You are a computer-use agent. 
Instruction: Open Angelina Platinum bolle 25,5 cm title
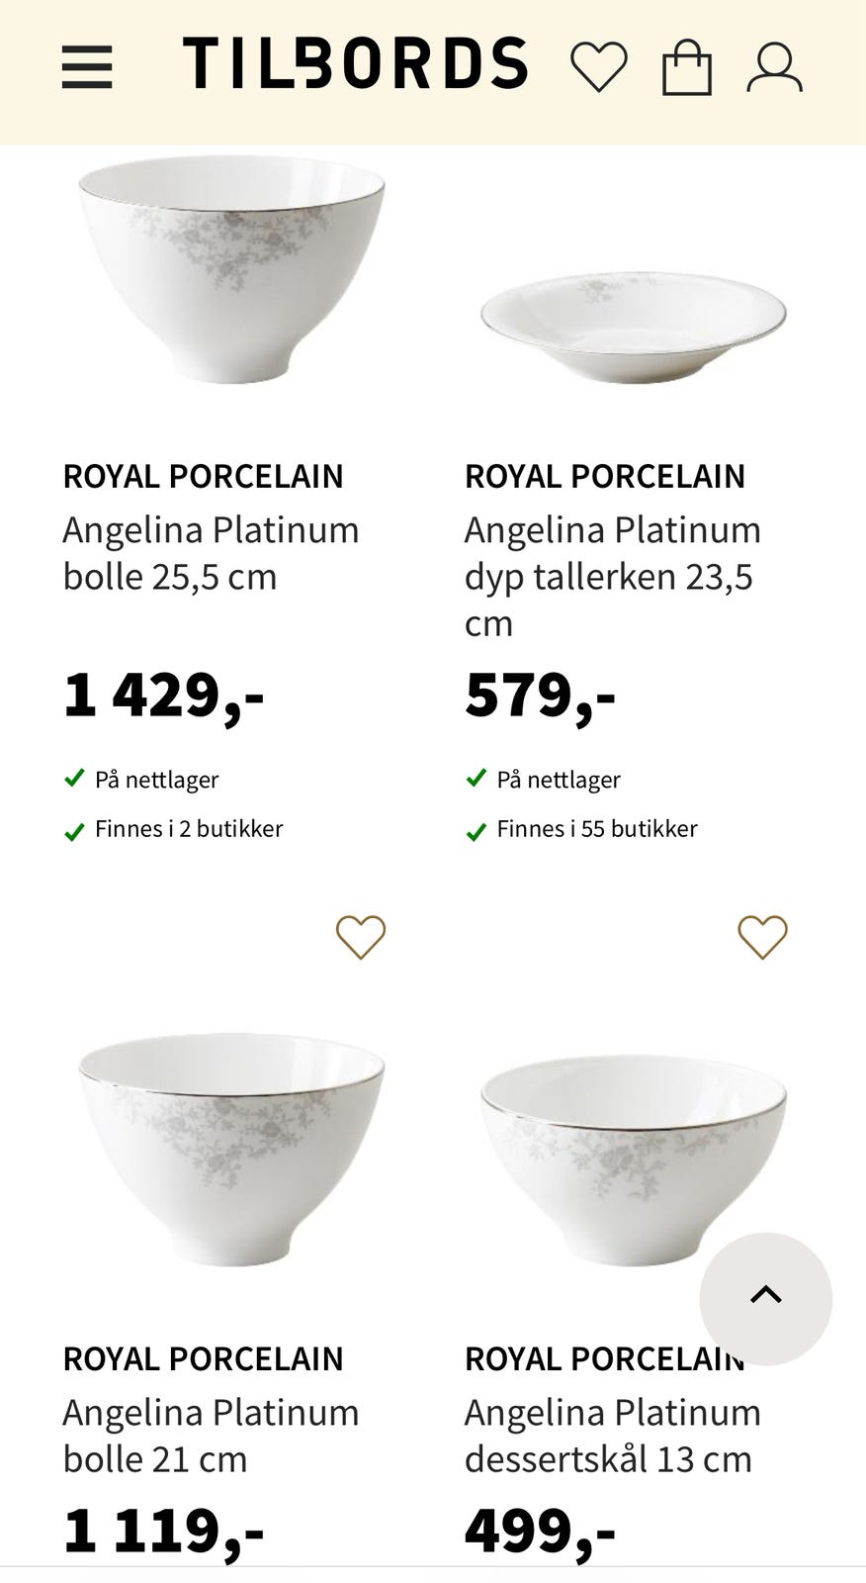tap(211, 553)
